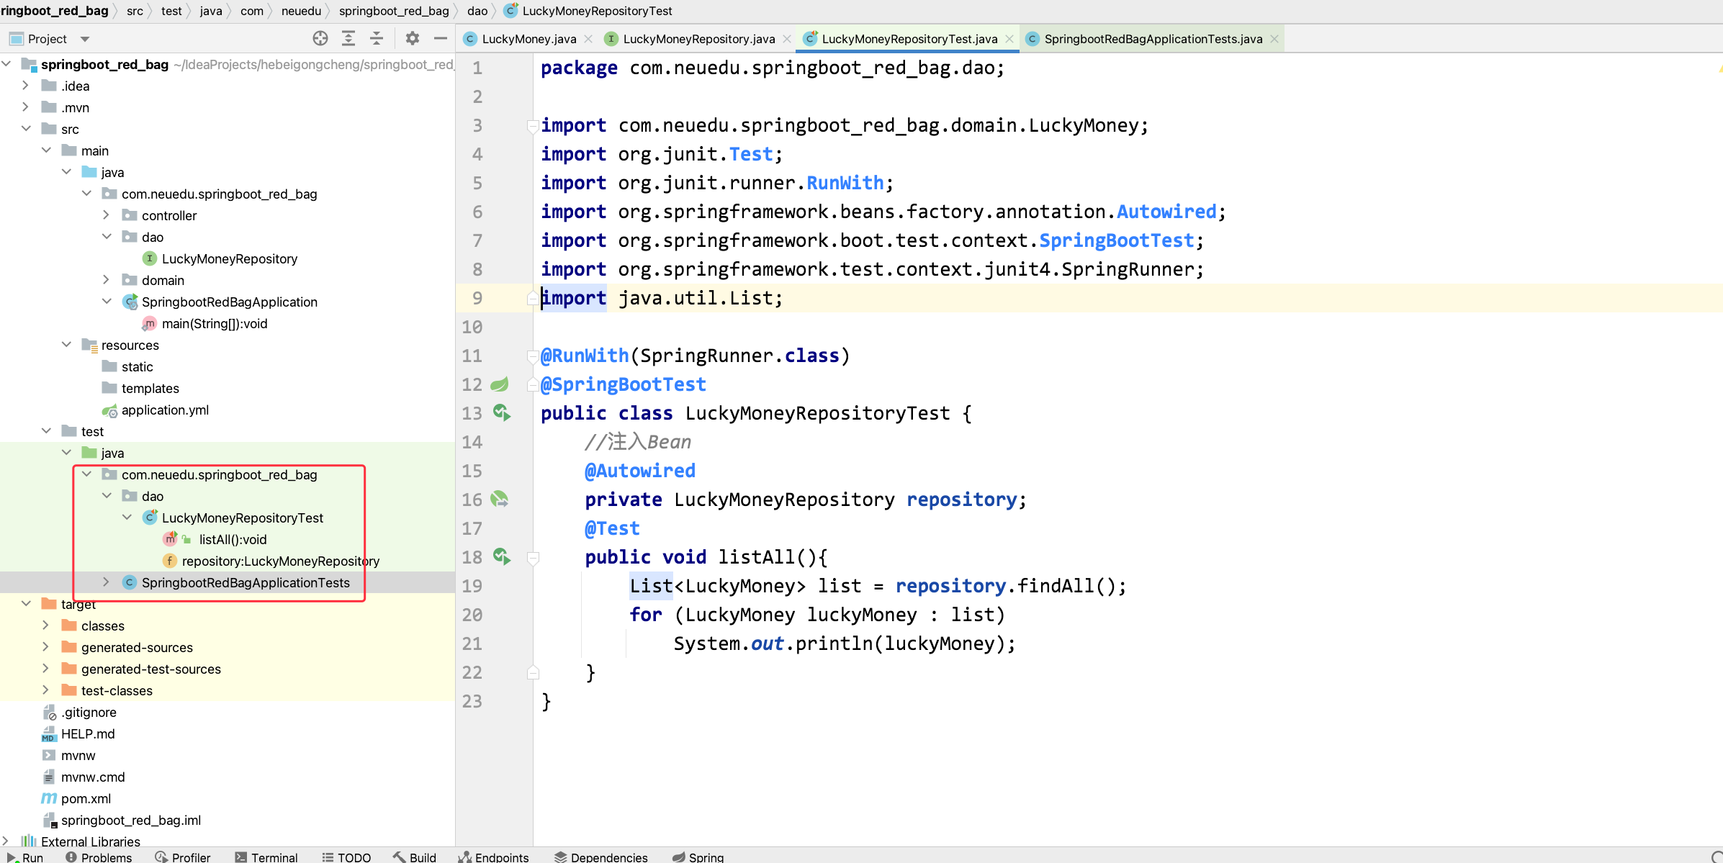
Task: Click the warning stripe marker at editor top-right
Action: [x=1719, y=68]
